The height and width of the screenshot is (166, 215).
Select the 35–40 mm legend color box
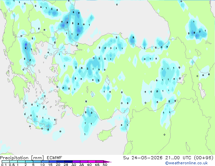point(84,162)
